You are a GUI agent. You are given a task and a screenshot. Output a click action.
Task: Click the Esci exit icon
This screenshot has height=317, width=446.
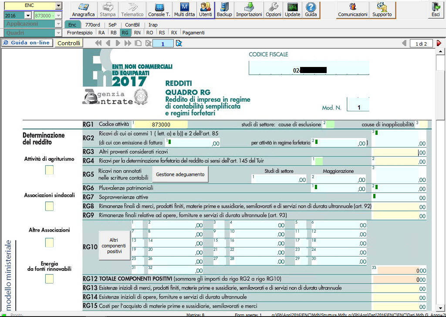click(x=436, y=10)
